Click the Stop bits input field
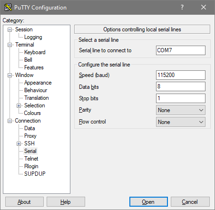The image size is (215, 210). [181, 98]
